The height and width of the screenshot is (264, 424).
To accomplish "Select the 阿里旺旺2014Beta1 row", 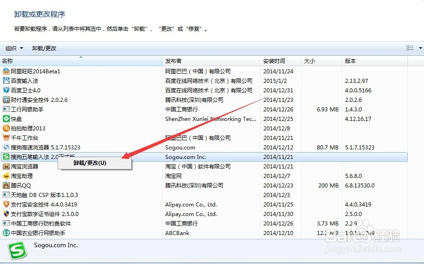I will pos(204,71).
